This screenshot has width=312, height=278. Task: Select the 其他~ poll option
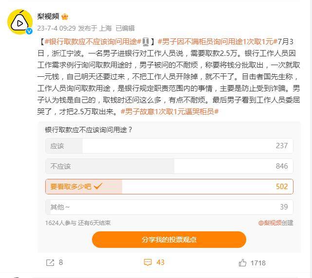[169, 207]
